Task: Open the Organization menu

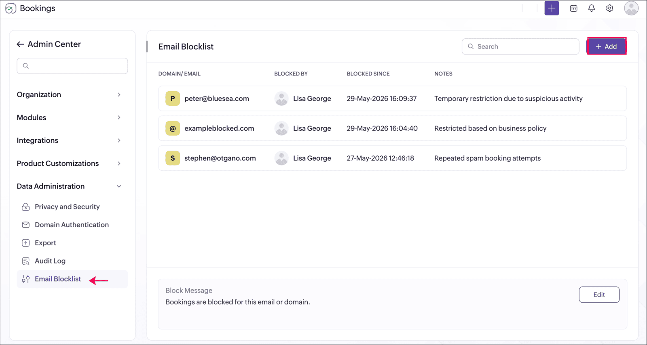Action: [x=39, y=94]
